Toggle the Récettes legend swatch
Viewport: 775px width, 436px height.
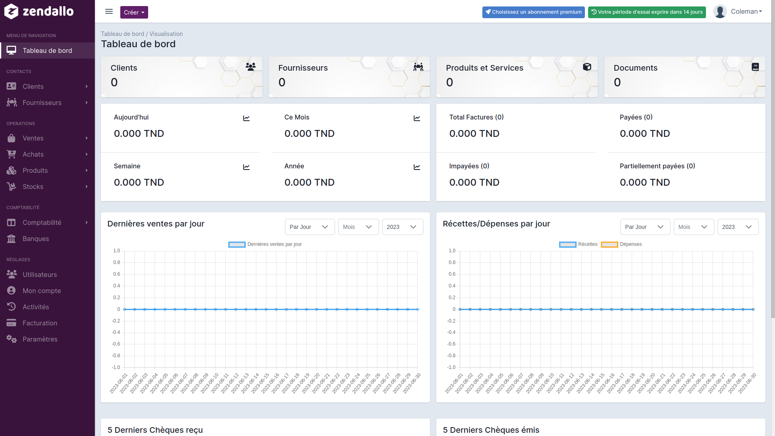coord(568,245)
